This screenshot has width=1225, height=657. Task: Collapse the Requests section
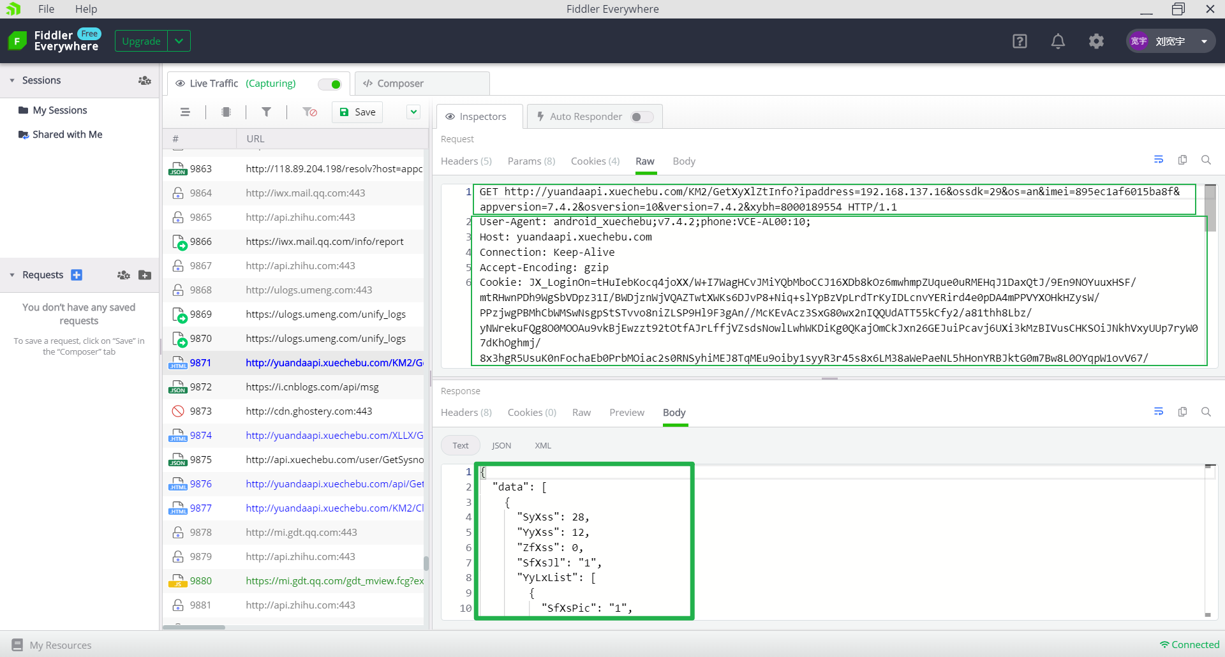[x=11, y=275]
